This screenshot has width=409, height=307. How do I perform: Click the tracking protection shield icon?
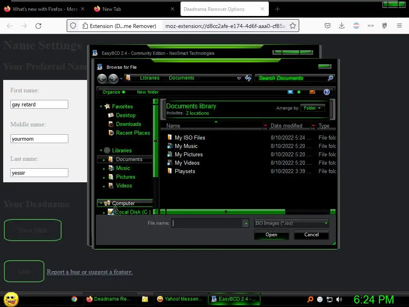click(73, 26)
